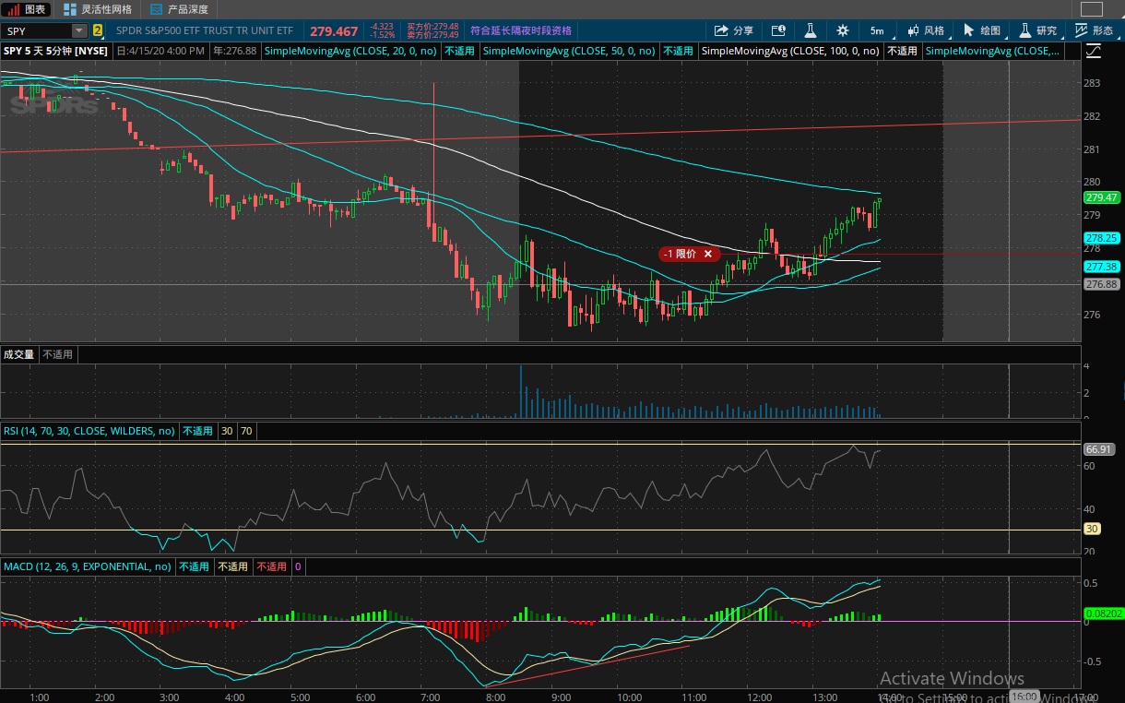The image size is (1125, 703).
Task: Switch to the 灵活性网格 tab
Action: 98,9
